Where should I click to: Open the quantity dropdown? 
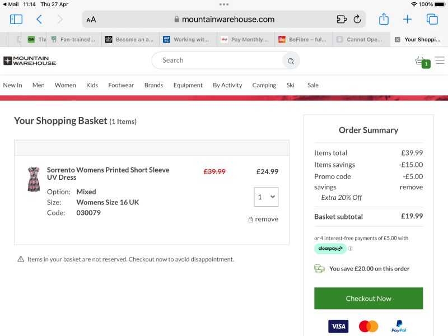point(266,197)
